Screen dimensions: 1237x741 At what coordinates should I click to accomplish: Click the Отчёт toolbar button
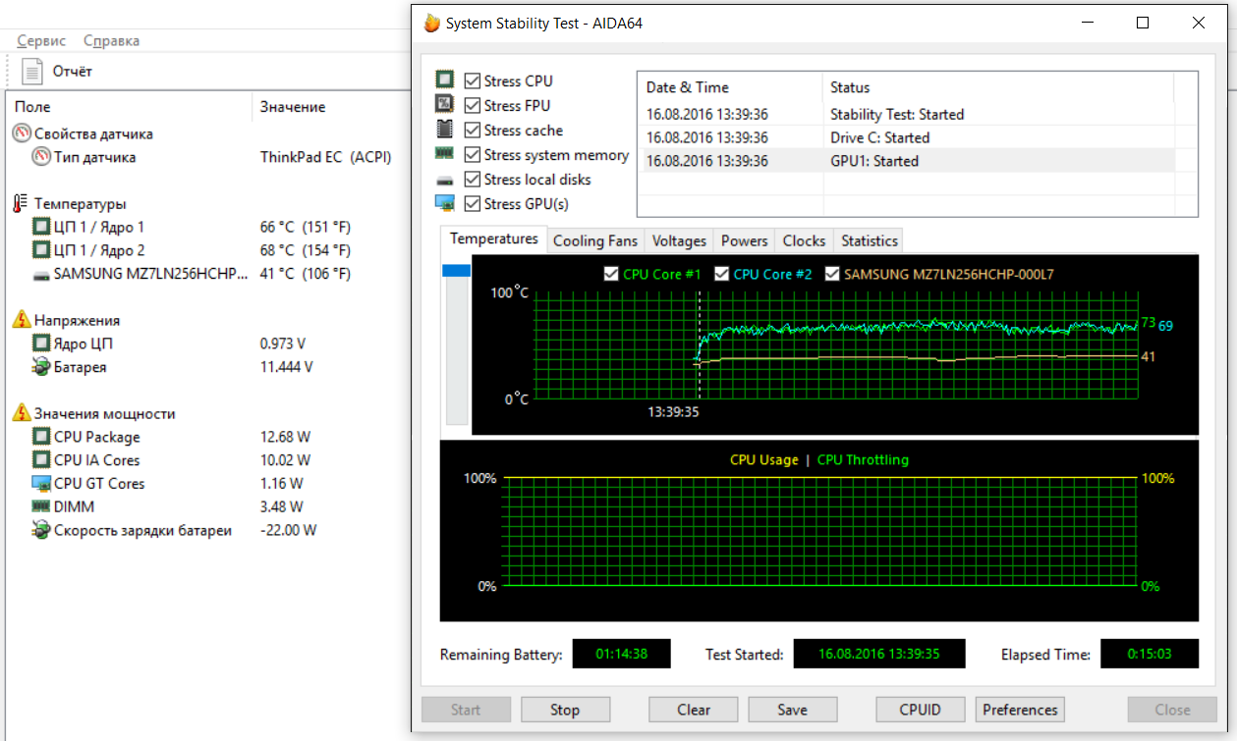point(59,71)
